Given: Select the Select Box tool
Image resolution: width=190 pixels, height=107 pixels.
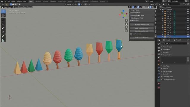Looking at the screenshot, I should tap(3, 12).
